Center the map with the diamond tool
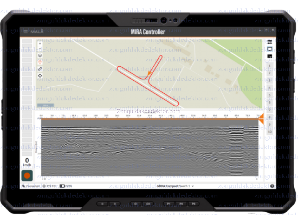 coord(40,76)
